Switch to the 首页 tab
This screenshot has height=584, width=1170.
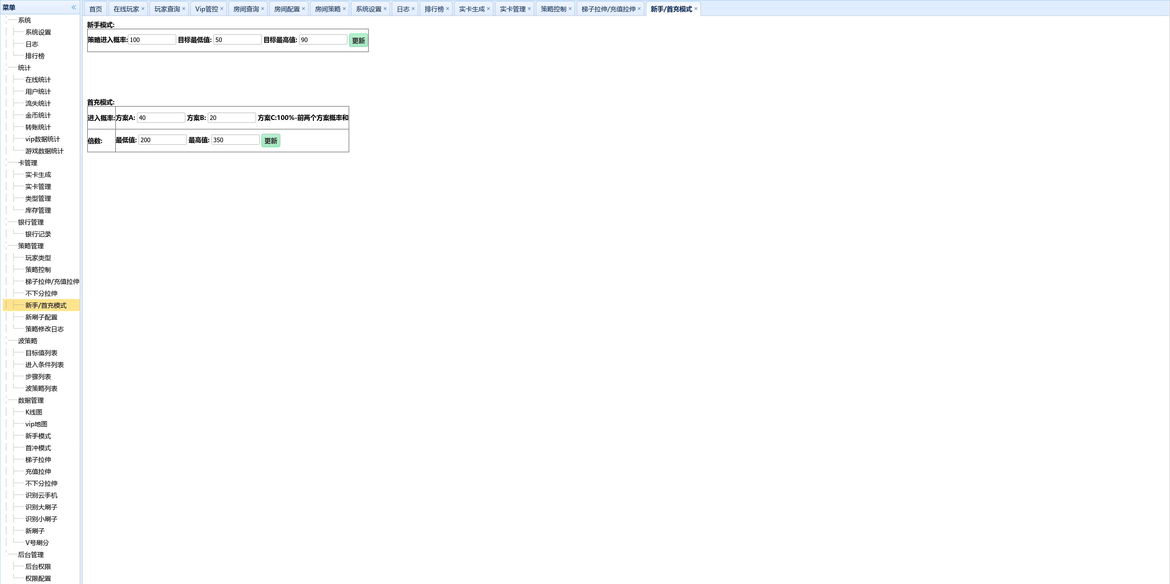coord(95,9)
